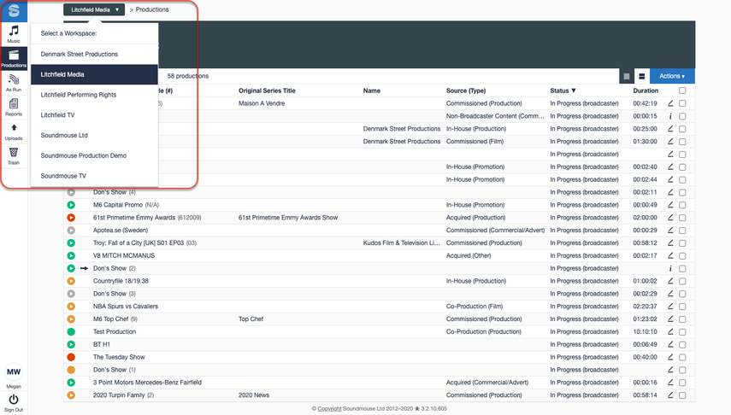Open the As Run section
731x415 pixels.
(x=14, y=83)
